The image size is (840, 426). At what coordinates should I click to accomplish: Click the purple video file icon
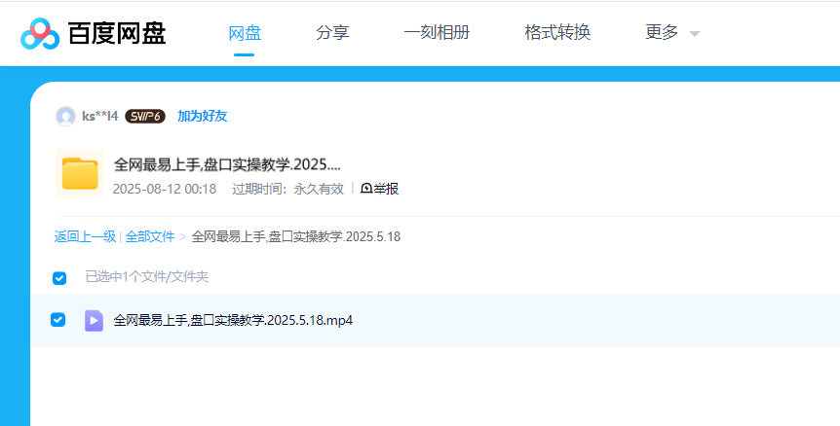(x=94, y=320)
